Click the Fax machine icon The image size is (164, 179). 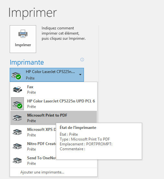pyautogui.click(x=17, y=89)
